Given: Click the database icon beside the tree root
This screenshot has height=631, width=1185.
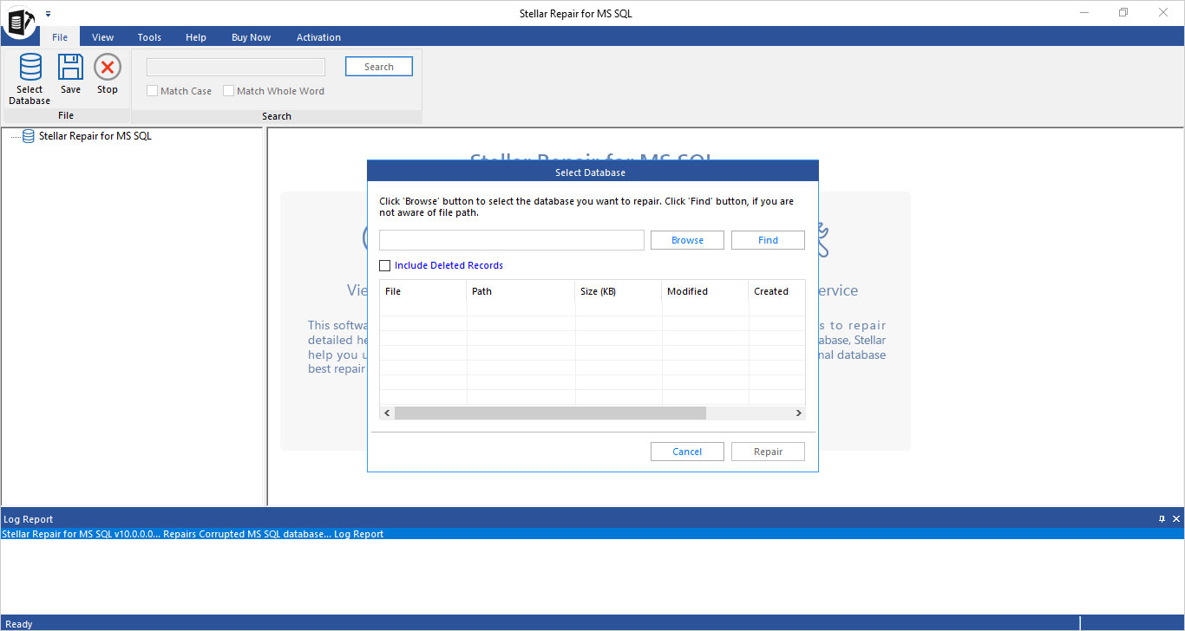Looking at the screenshot, I should [28, 135].
